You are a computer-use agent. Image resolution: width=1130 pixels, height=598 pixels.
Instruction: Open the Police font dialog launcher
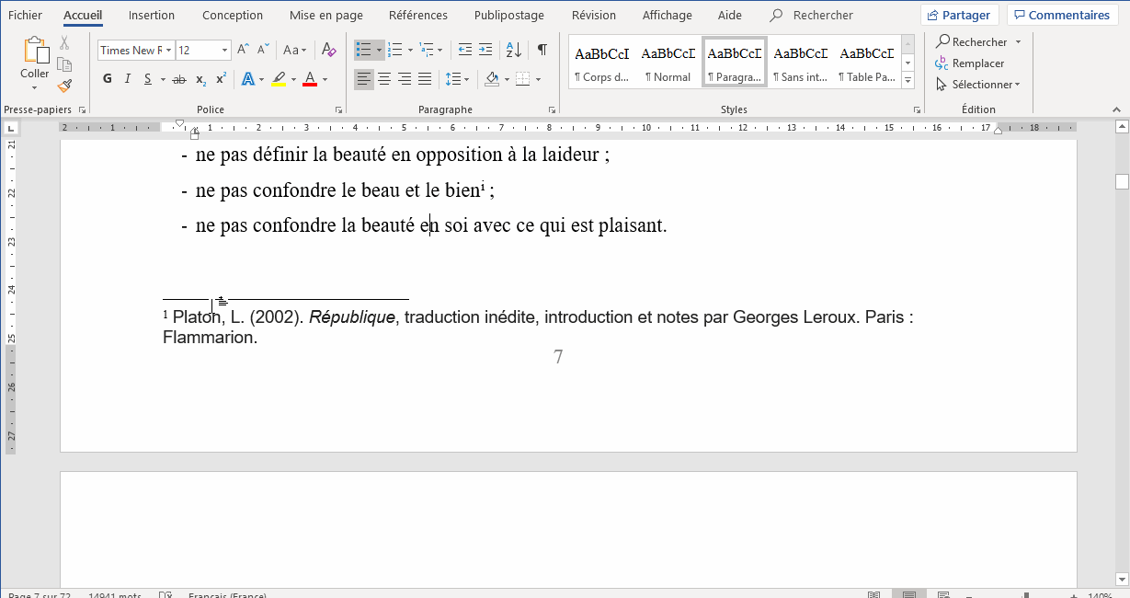pos(339,109)
